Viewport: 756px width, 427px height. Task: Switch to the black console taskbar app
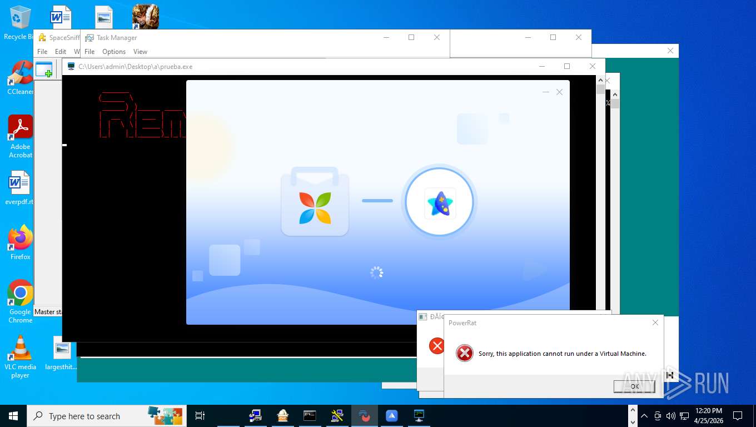310,416
